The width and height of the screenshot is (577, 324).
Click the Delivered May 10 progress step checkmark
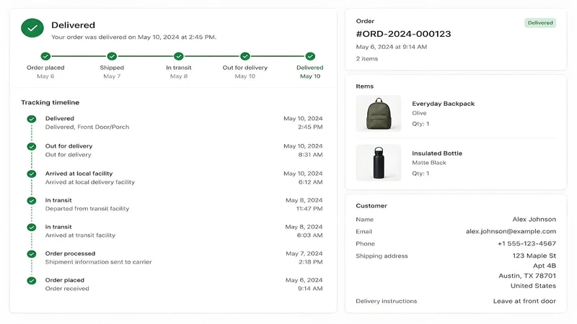310,56
